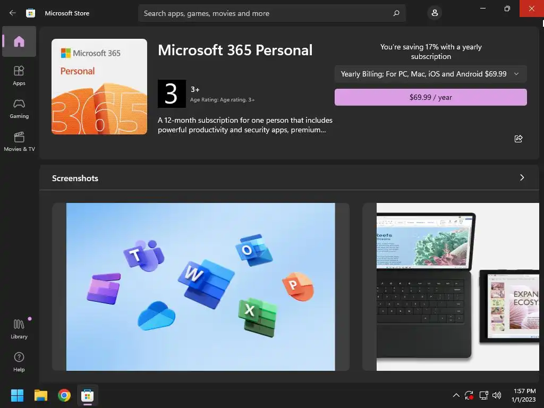
Task: Expand the Yearly Billing plan dropdown
Action: coord(430,74)
